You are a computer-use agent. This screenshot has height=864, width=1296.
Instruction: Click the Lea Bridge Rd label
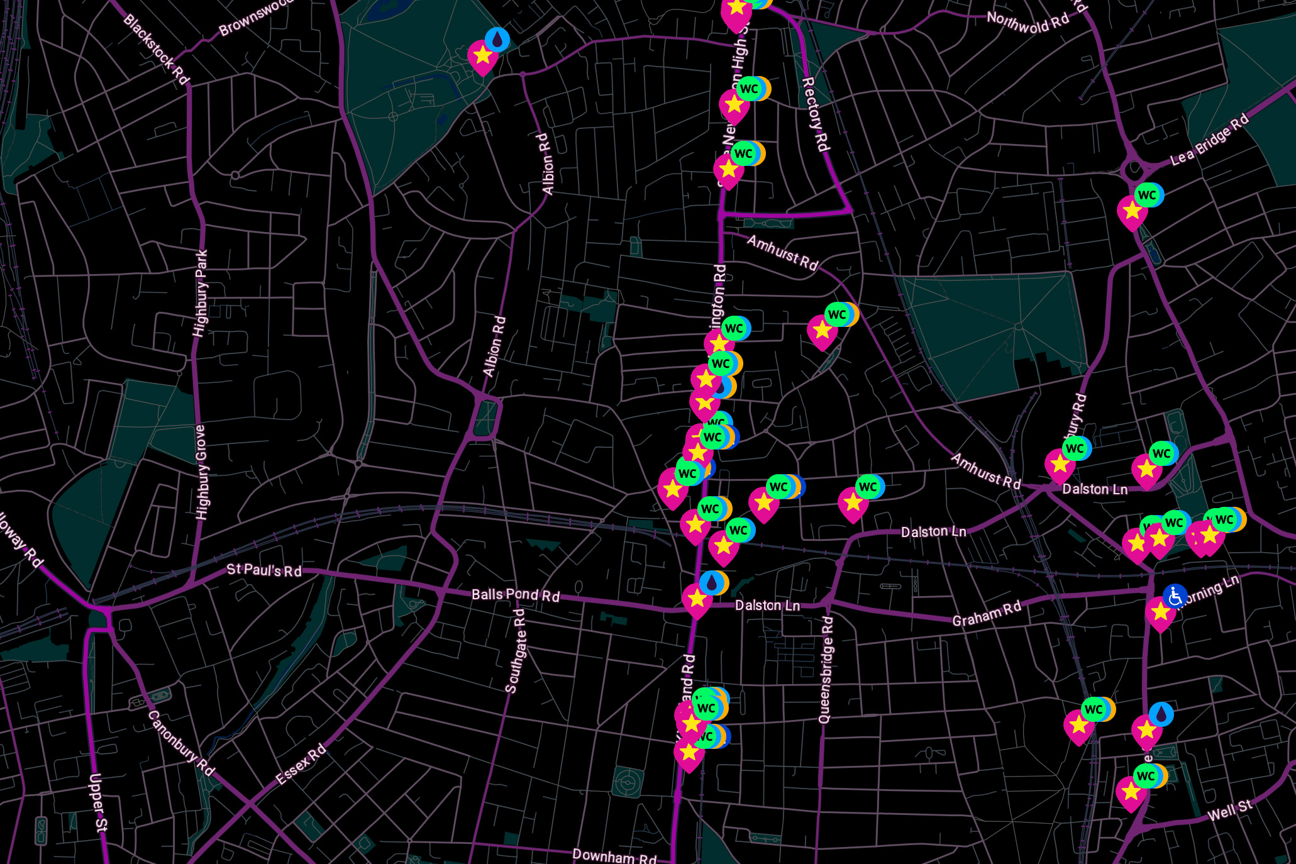pos(1209,140)
